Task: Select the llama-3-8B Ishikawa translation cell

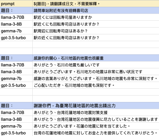Action: click(x=96, y=72)
